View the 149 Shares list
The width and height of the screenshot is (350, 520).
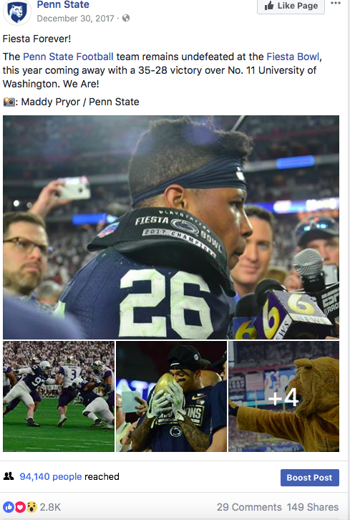pyautogui.click(x=313, y=507)
